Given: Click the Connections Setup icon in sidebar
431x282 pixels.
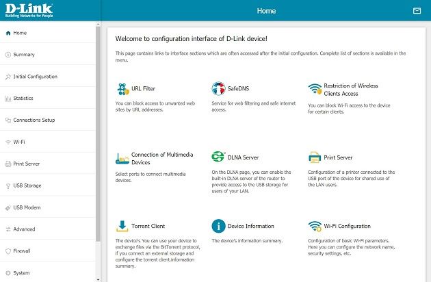Looking at the screenshot, I should pos(8,120).
